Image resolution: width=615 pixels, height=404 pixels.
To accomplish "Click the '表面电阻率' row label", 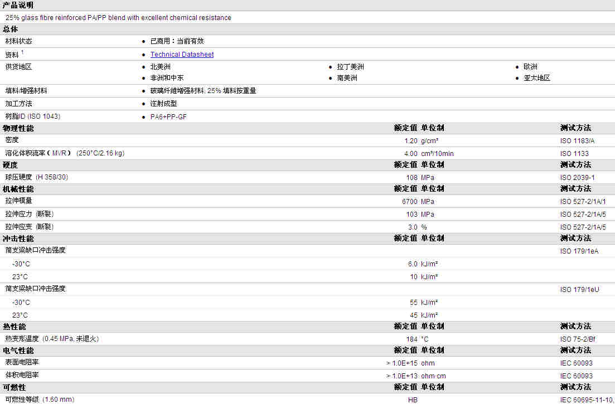I will pos(22,362).
